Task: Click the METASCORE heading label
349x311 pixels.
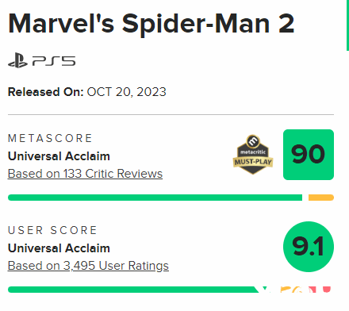Action: click(50, 138)
